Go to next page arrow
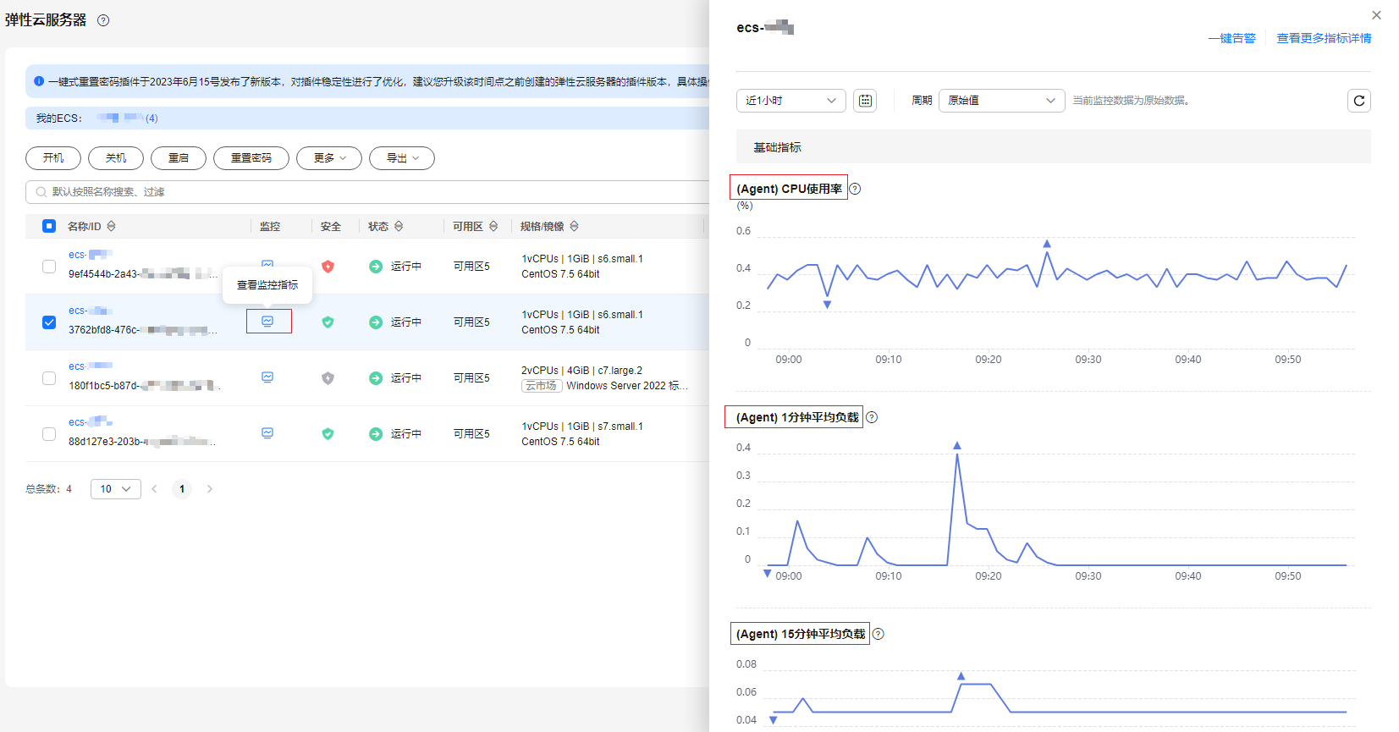This screenshot has height=732, width=1399. [x=210, y=489]
